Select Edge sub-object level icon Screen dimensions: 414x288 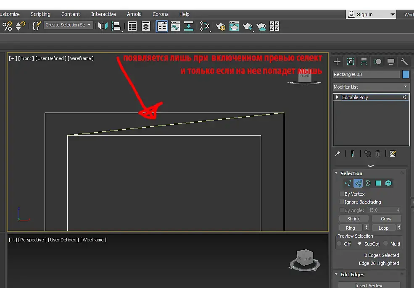coord(358,183)
